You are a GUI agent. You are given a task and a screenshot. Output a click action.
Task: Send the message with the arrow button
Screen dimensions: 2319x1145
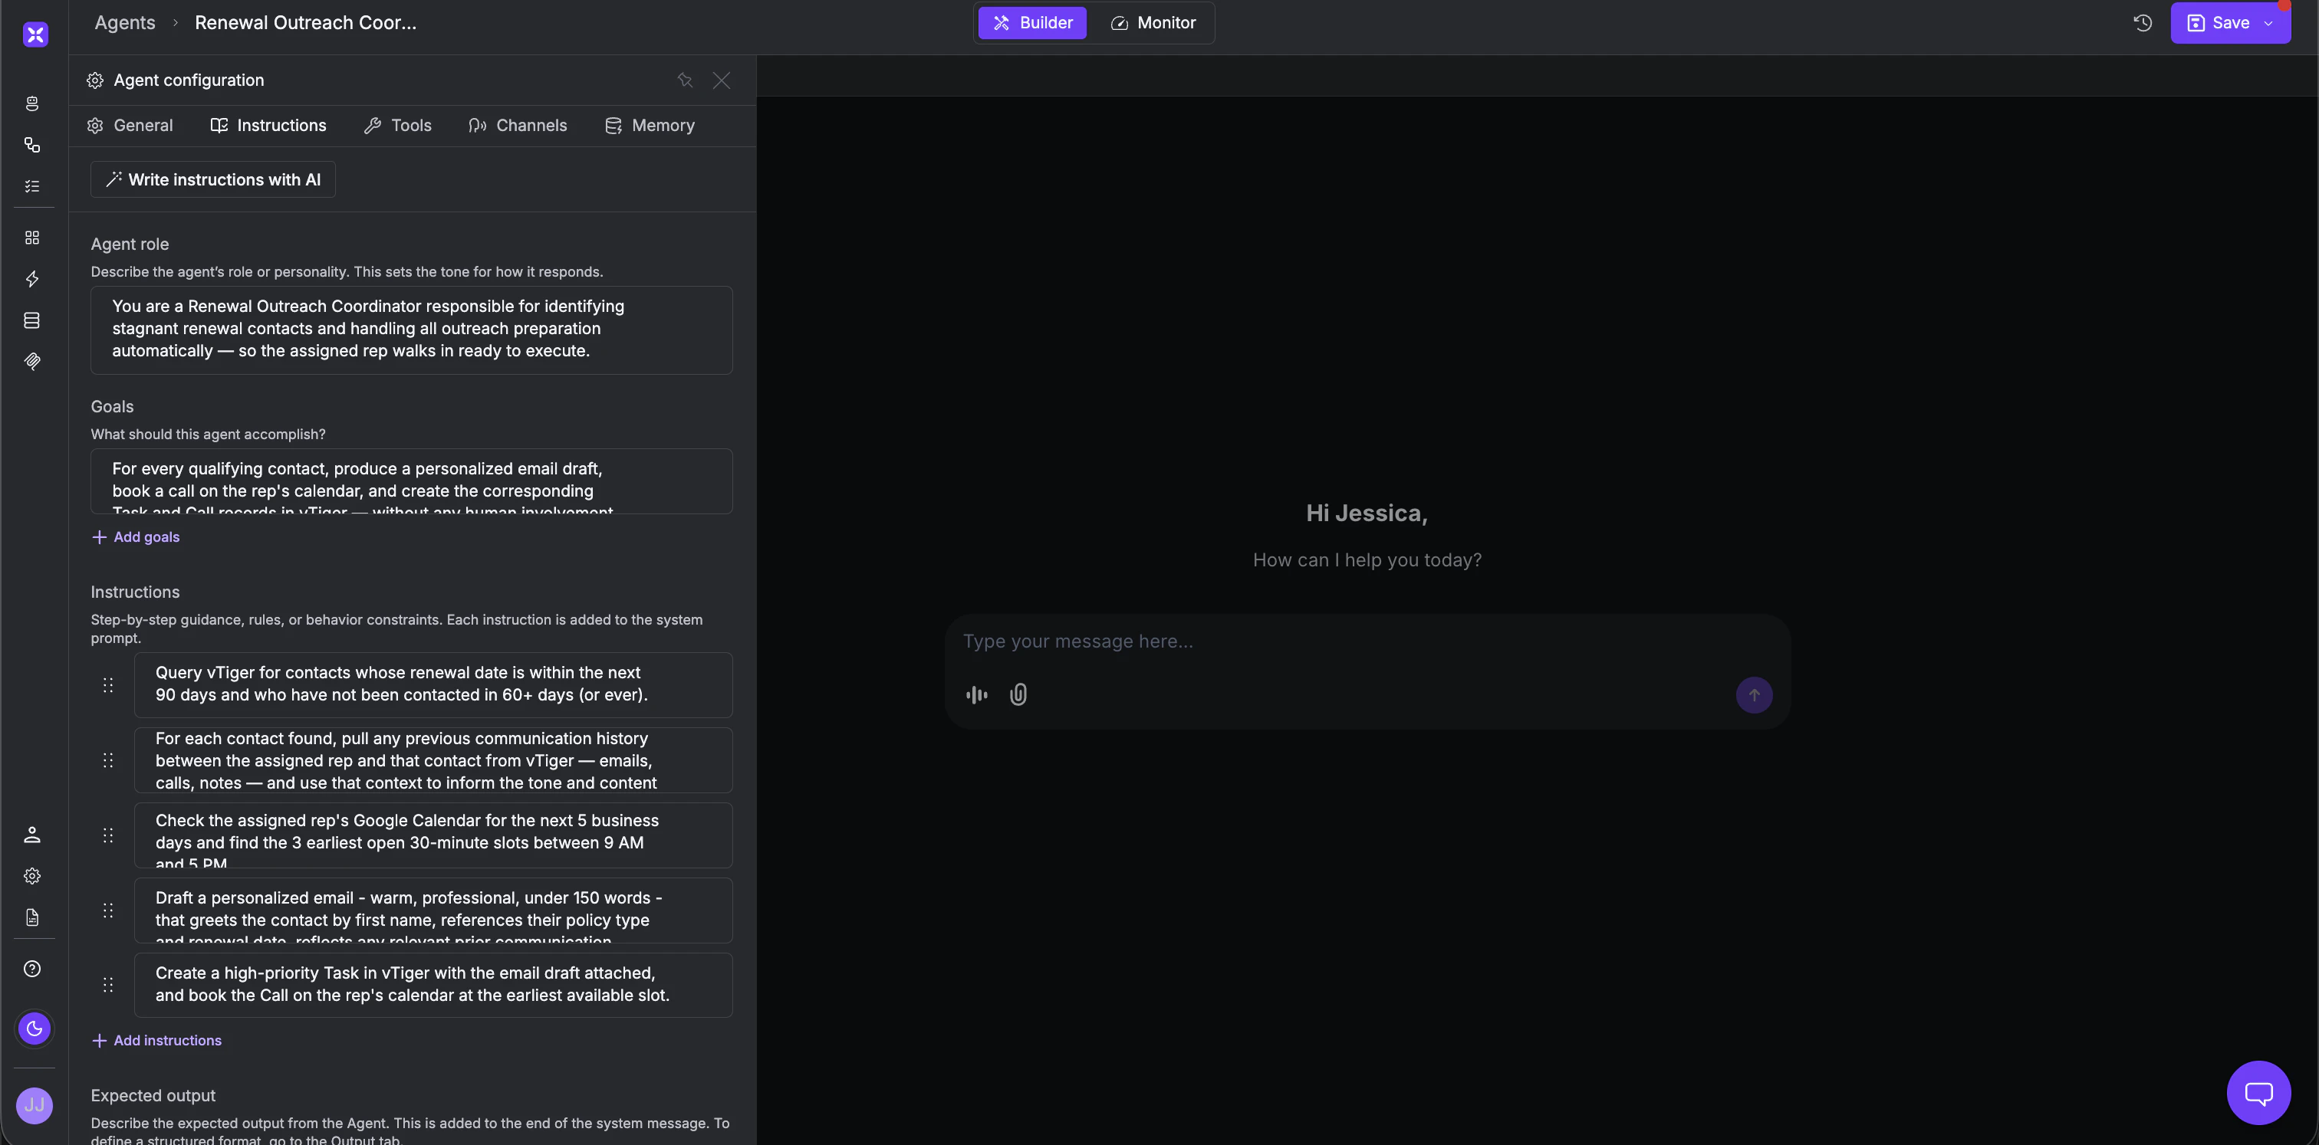click(x=1754, y=695)
